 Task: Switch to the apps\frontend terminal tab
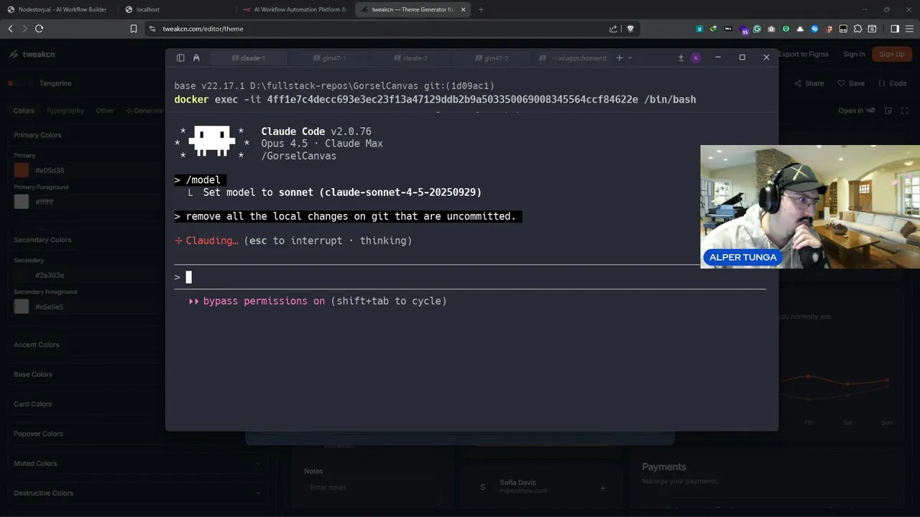pos(574,58)
